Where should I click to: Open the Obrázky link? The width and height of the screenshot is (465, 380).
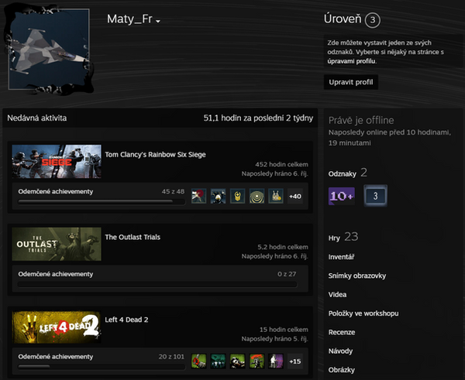point(341,370)
